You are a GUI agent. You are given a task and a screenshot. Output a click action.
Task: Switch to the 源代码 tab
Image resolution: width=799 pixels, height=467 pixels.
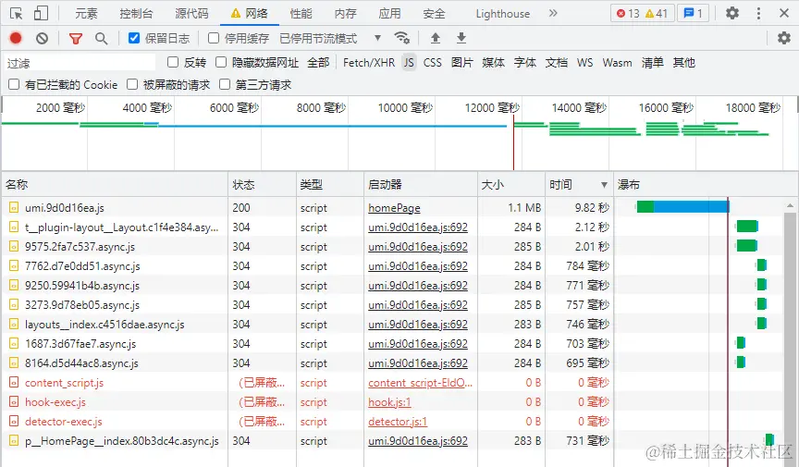pos(191,14)
